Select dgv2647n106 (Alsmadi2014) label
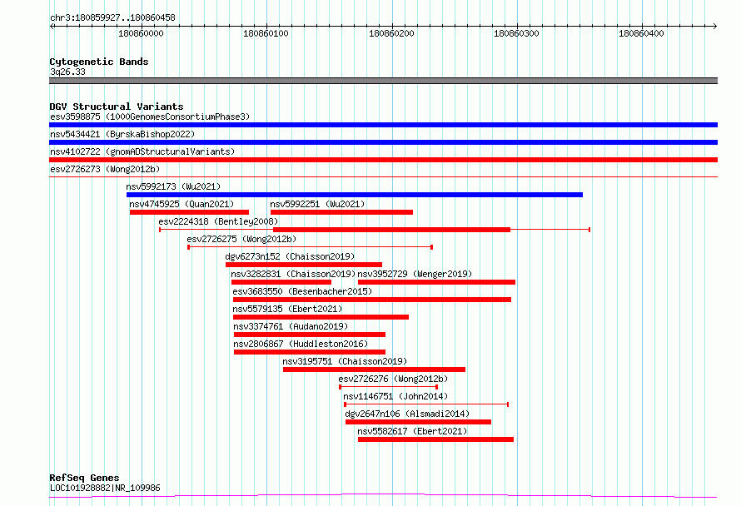Screen dimensions: 741x506 coord(407,414)
